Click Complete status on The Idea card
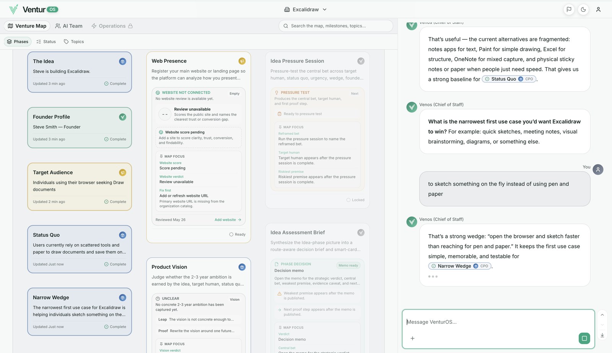The width and height of the screenshot is (612, 353). tap(115, 84)
